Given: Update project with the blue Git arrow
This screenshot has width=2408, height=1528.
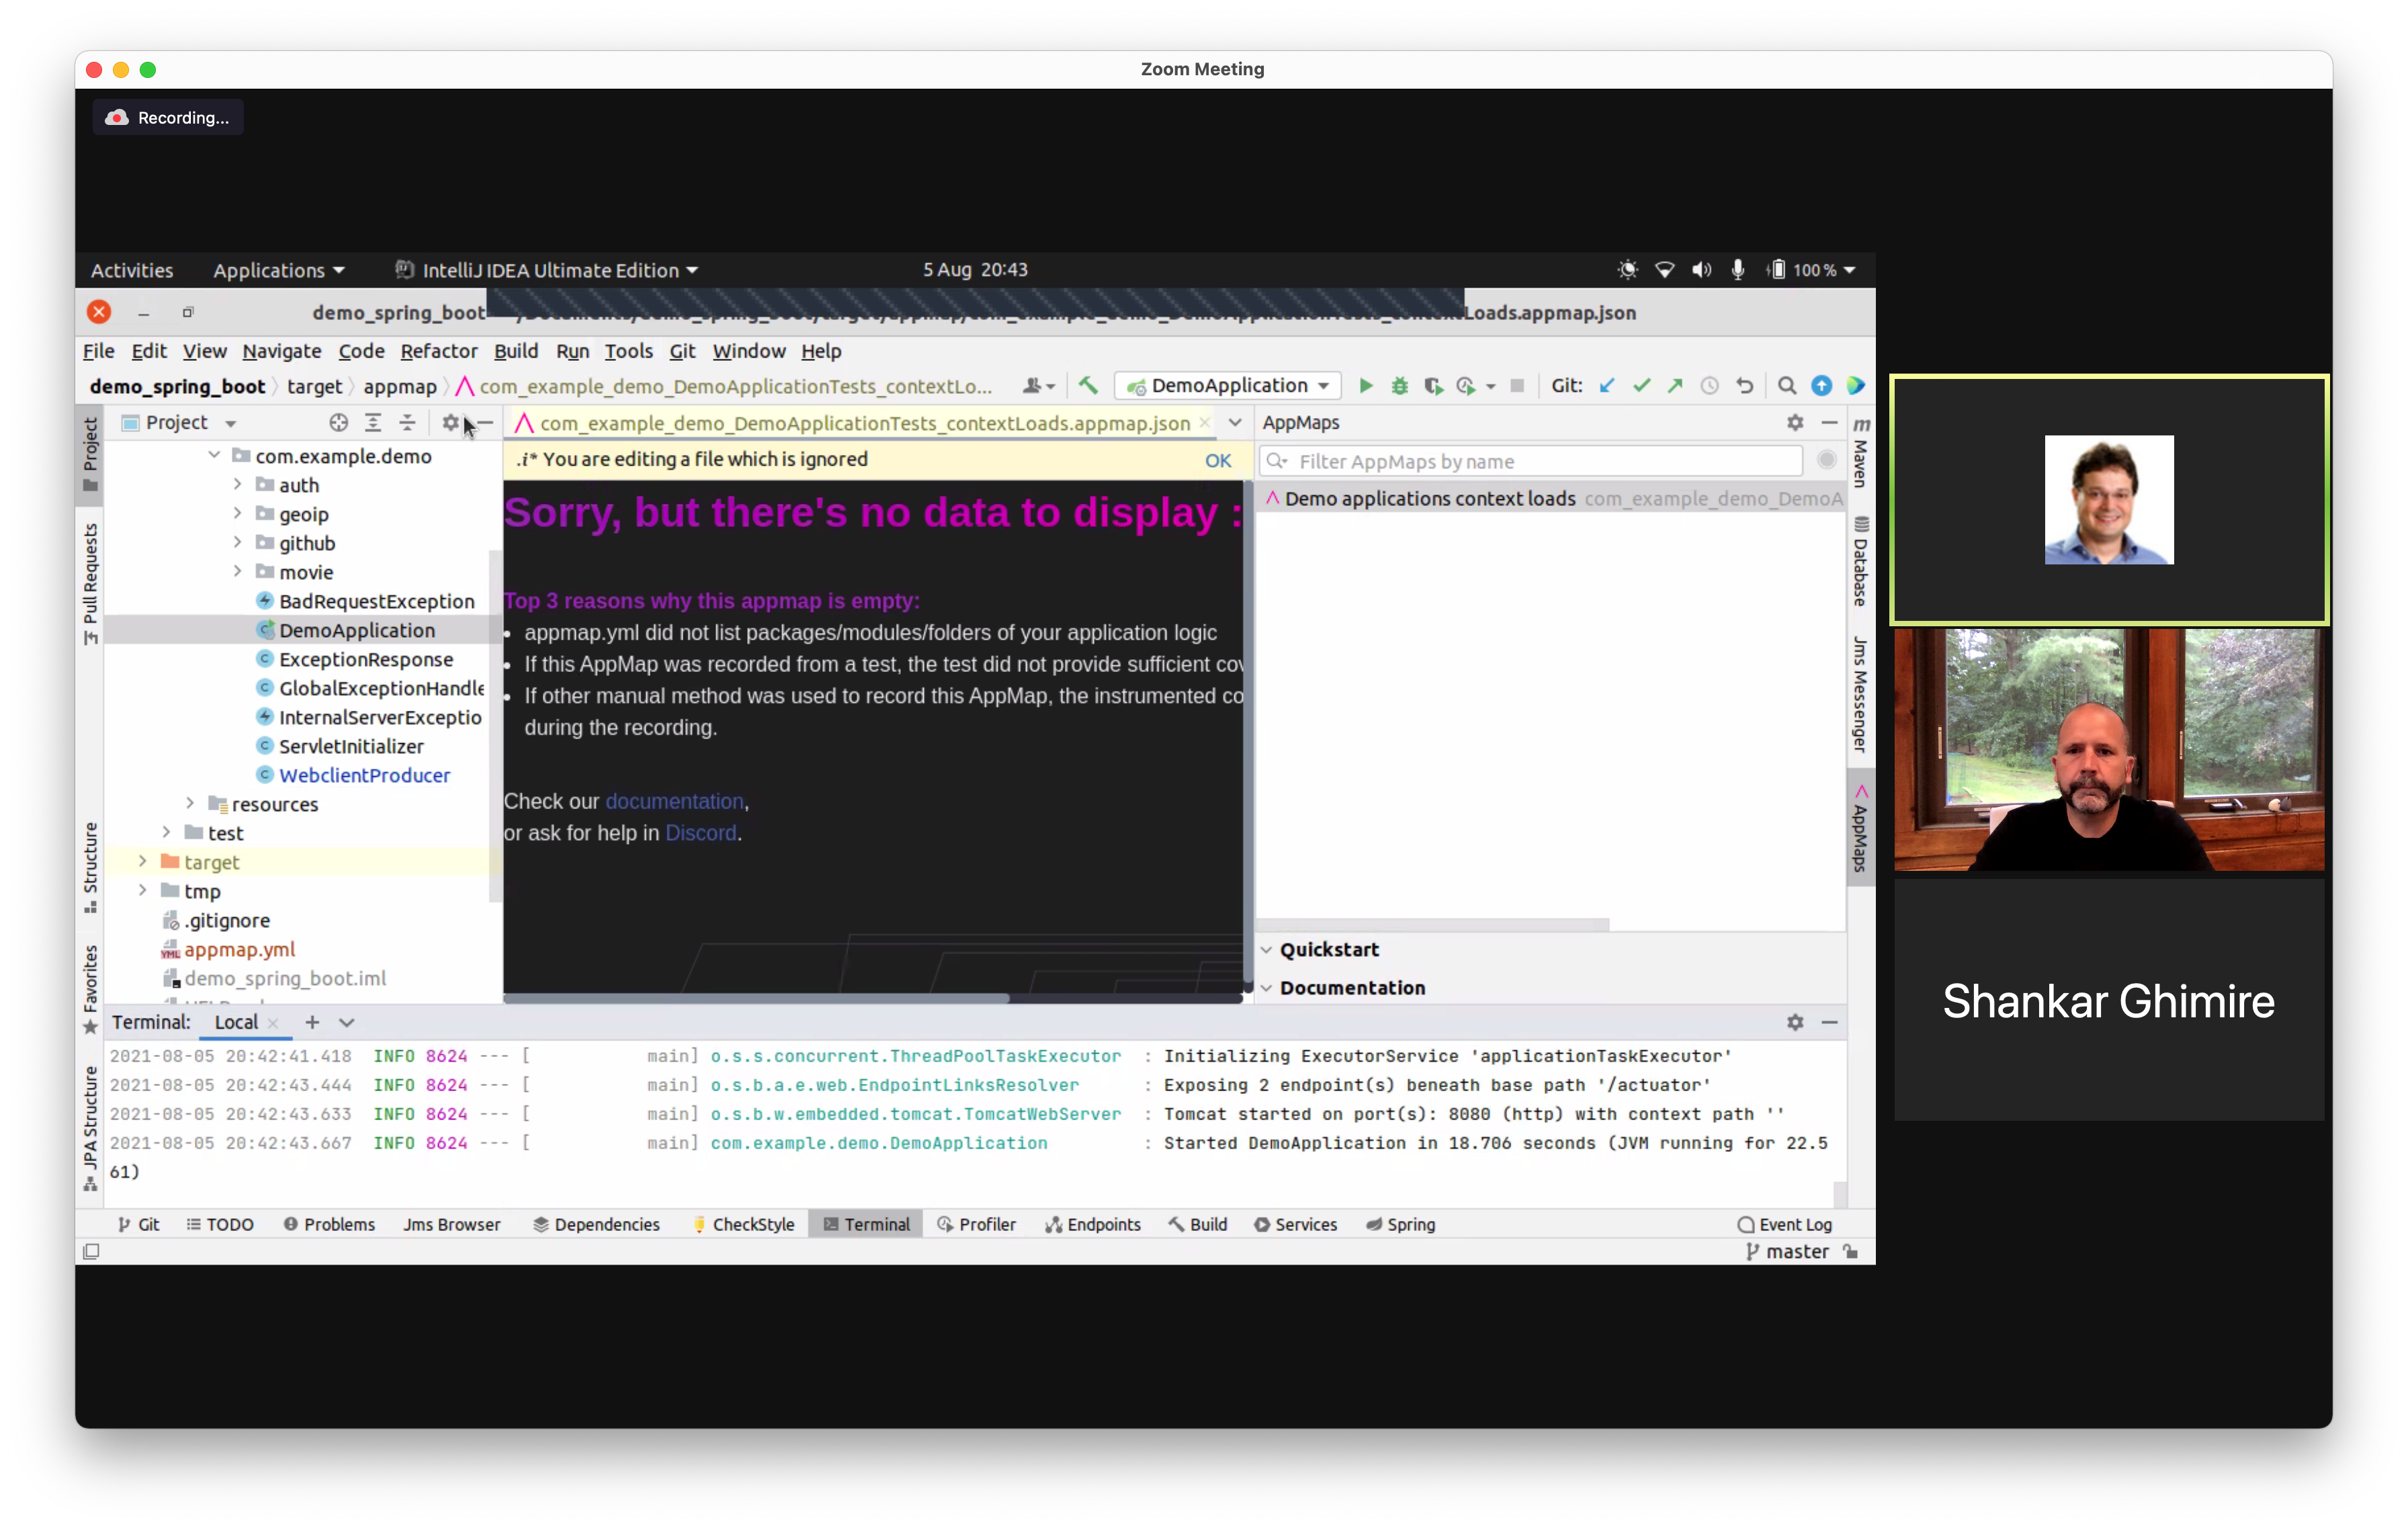Looking at the screenshot, I should [1607, 386].
